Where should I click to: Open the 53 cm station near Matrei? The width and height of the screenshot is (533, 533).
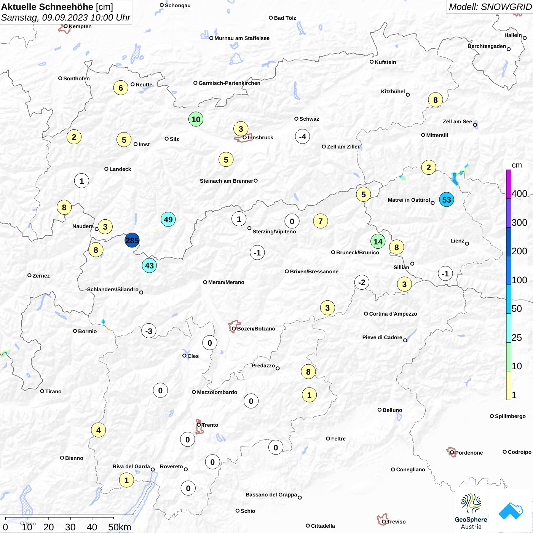[x=447, y=199]
